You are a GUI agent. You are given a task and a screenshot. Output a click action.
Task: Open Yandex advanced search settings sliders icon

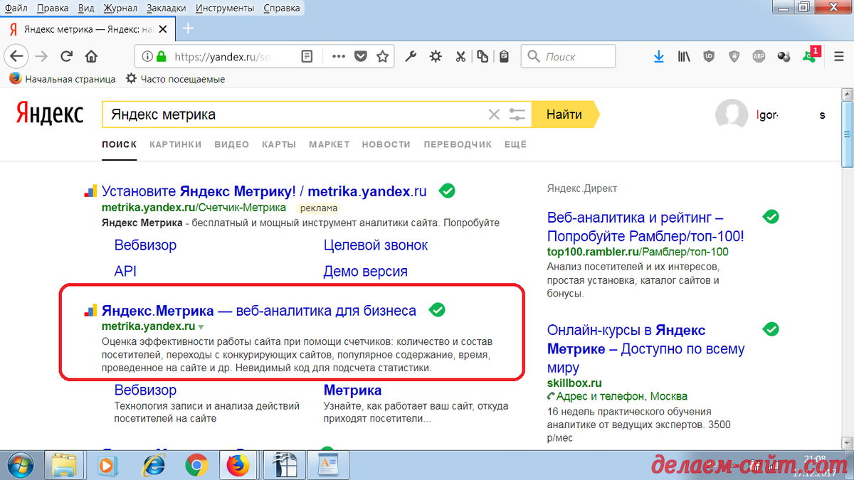click(x=517, y=114)
